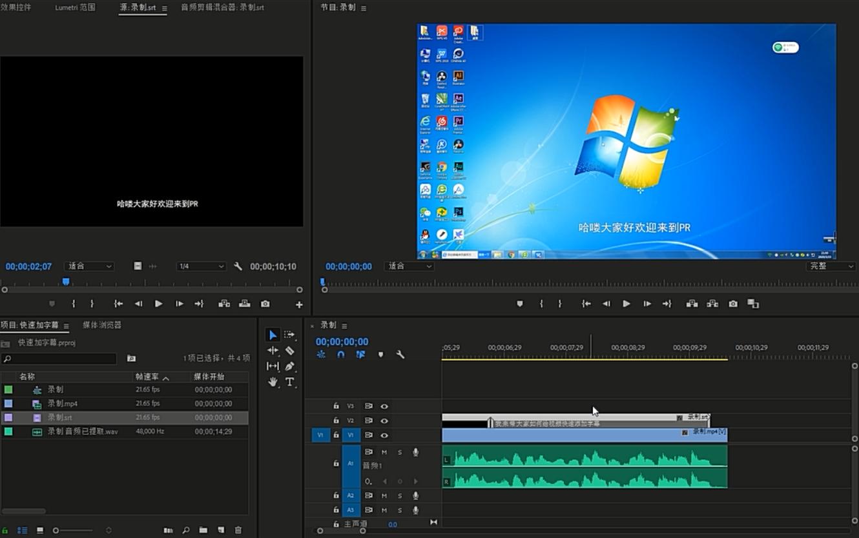Open program monitor playback resolution dropdown 完整
Image resolution: width=859 pixels, height=538 pixels.
coord(831,266)
